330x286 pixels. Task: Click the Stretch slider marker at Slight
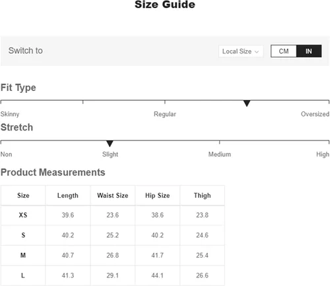click(x=110, y=144)
